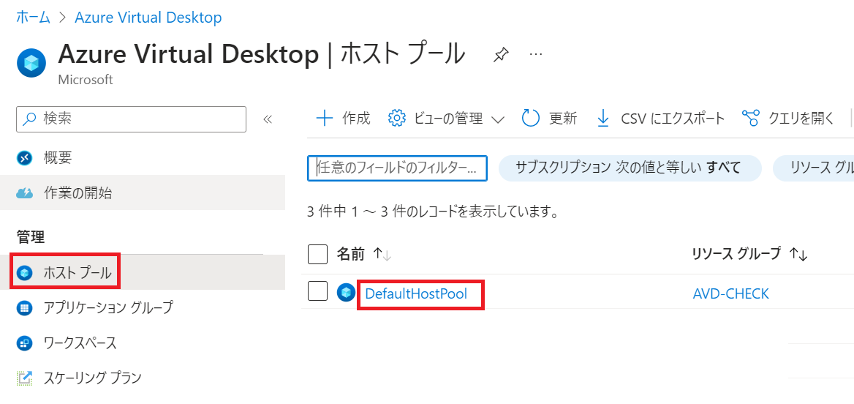The image size is (854, 404).
Task: Click the record count text 3 件中
Action: tap(433, 212)
